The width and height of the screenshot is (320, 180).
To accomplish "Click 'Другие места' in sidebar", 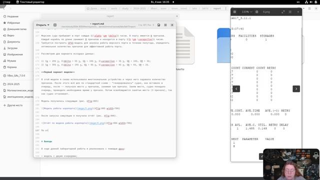I will tap(14, 105).
